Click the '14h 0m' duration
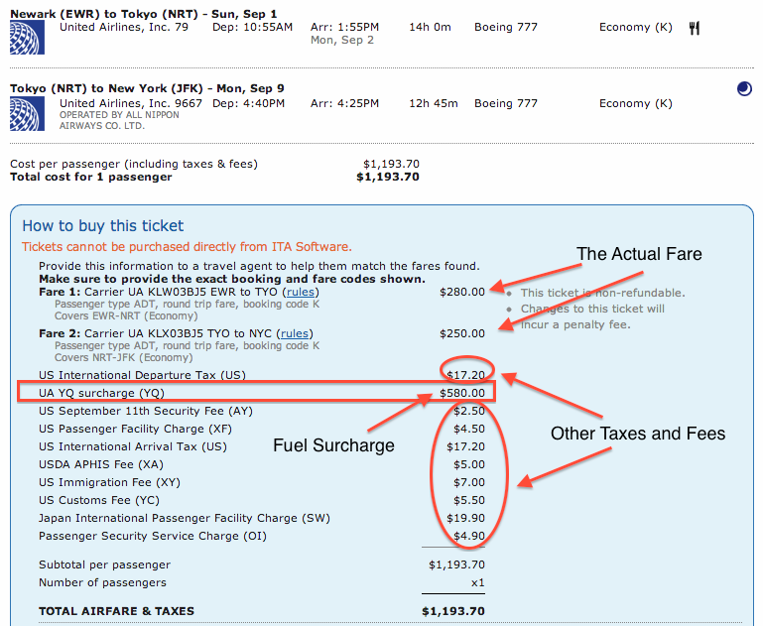The width and height of the screenshot is (763, 626). coord(430,27)
